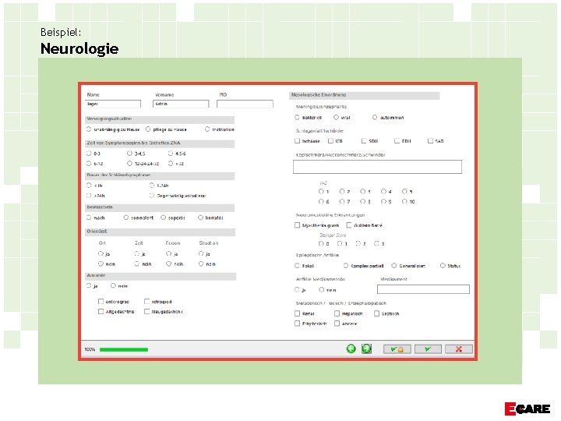Click the Kopfschmerz/Rückenschmerz/Schwindel text box
The width and height of the screenshot is (561, 421).
pos(377,167)
